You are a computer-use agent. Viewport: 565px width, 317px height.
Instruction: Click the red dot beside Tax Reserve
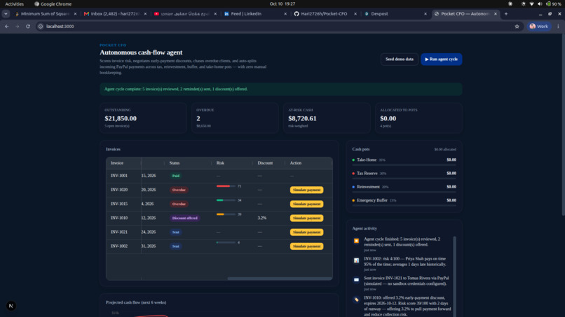click(353, 174)
